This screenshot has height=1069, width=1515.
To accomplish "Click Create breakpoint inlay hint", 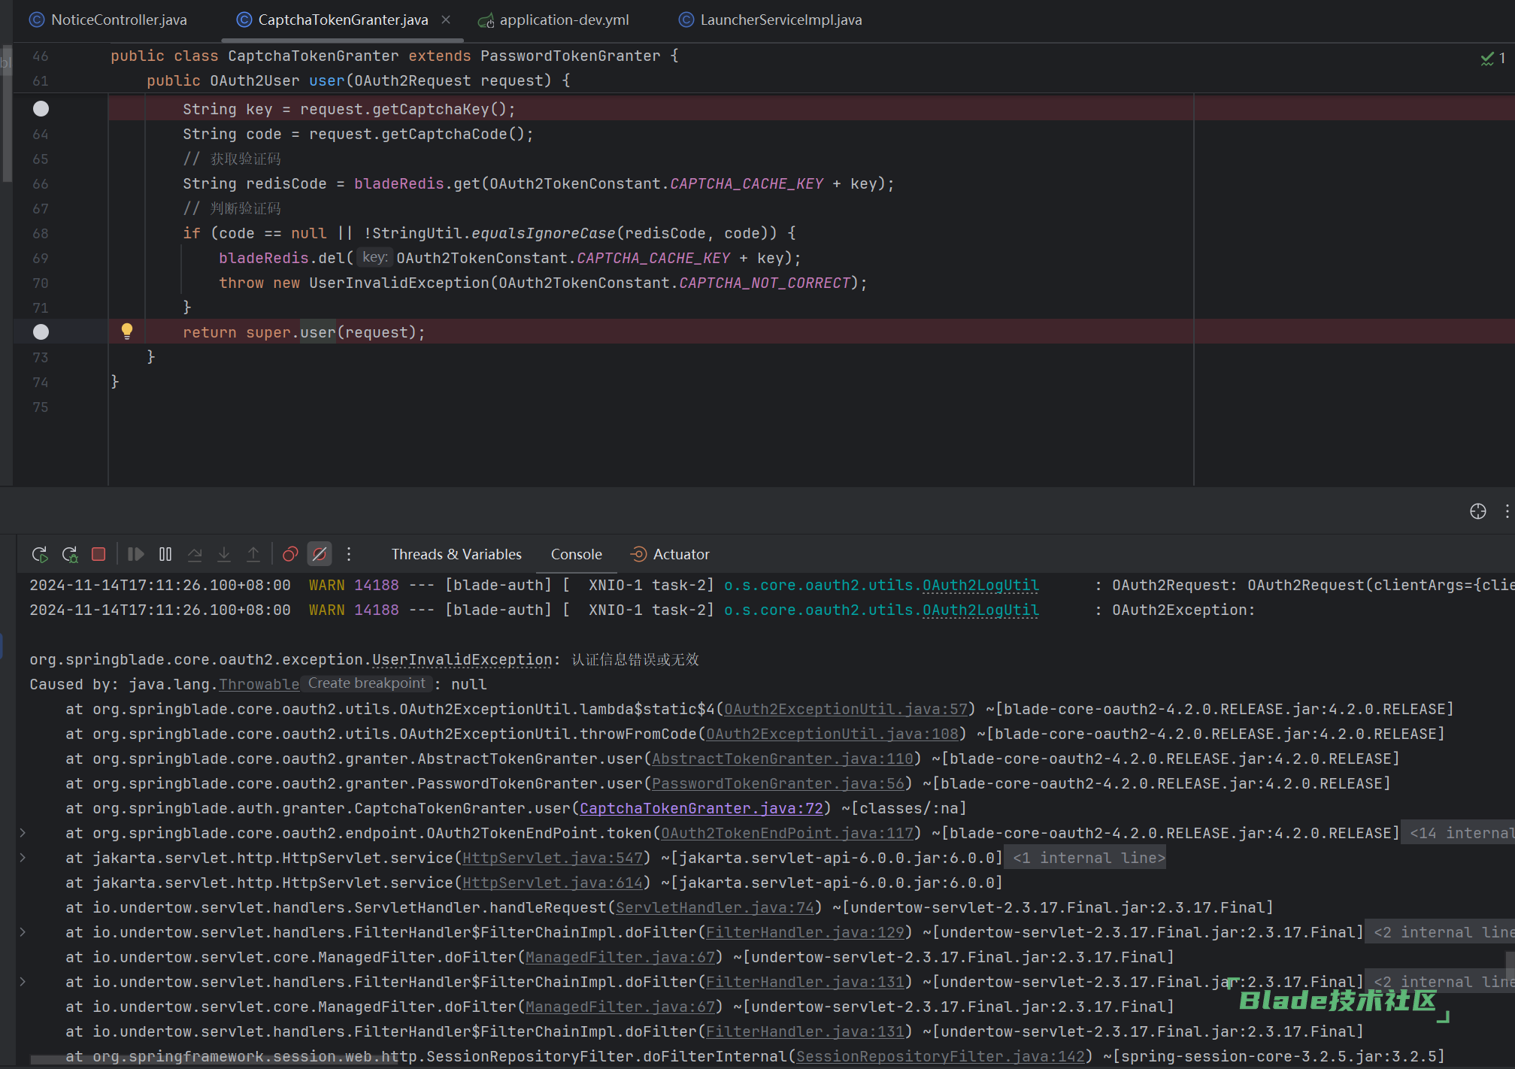I will tap(367, 683).
